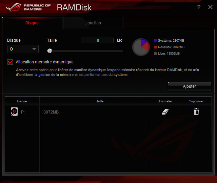Click the Supprimer column header

point(196,101)
